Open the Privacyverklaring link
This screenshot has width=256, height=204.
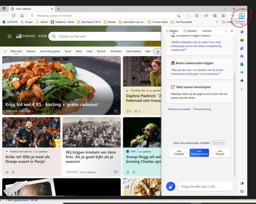202,109
